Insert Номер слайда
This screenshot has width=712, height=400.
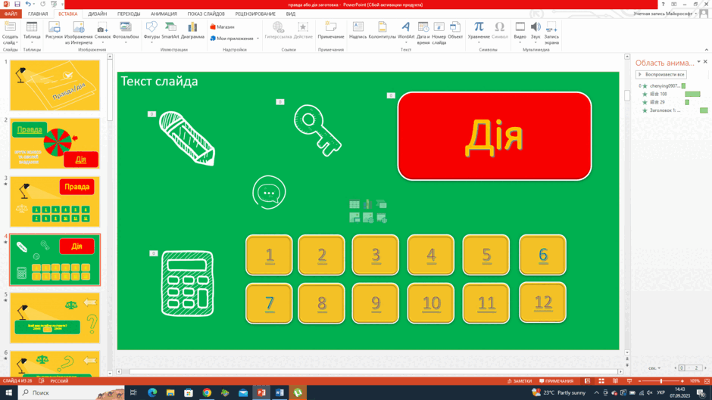click(439, 33)
